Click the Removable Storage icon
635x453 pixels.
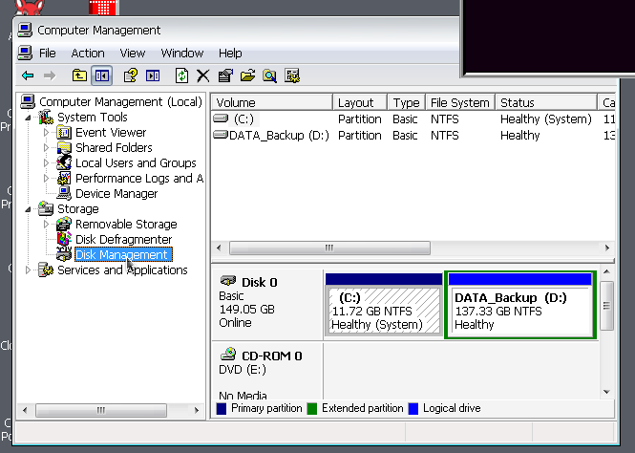pyautogui.click(x=64, y=224)
